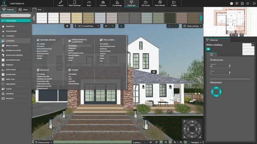Viewport: 257px width, 144px height.
Task: Open the Furnishings module
Action: (x=117, y=3)
